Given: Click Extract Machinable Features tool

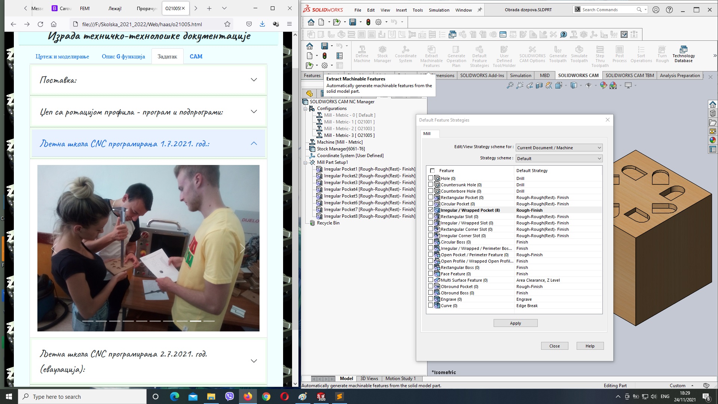Looking at the screenshot, I should pyautogui.click(x=431, y=57).
